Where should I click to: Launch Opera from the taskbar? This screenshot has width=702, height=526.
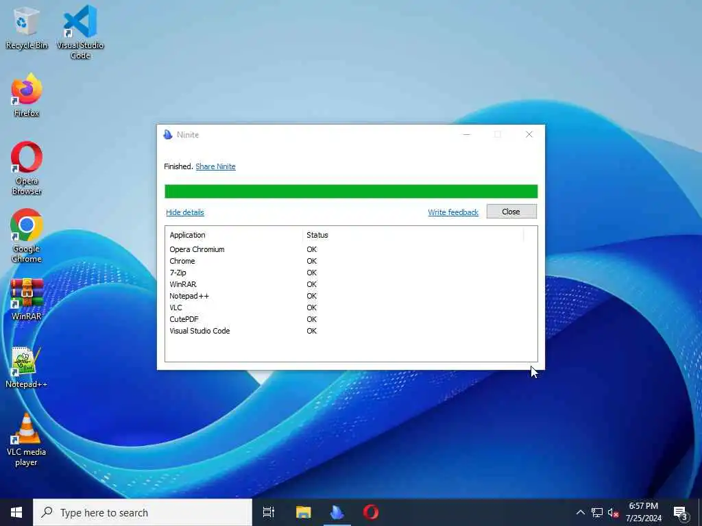[x=371, y=512]
